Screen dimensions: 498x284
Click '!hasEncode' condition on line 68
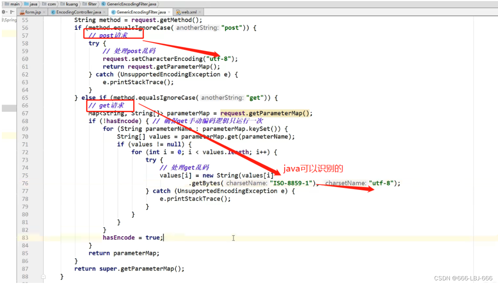tap(119, 121)
